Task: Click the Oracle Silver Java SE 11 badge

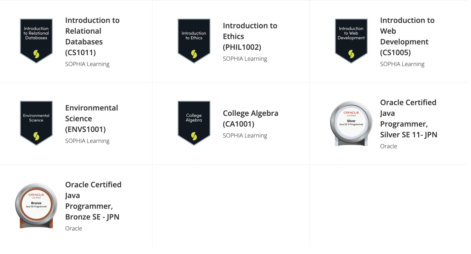Action: 351,124
